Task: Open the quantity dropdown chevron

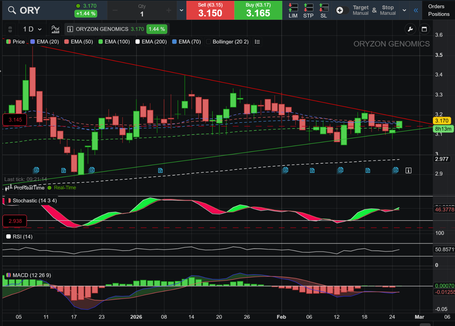Action: pos(181,10)
